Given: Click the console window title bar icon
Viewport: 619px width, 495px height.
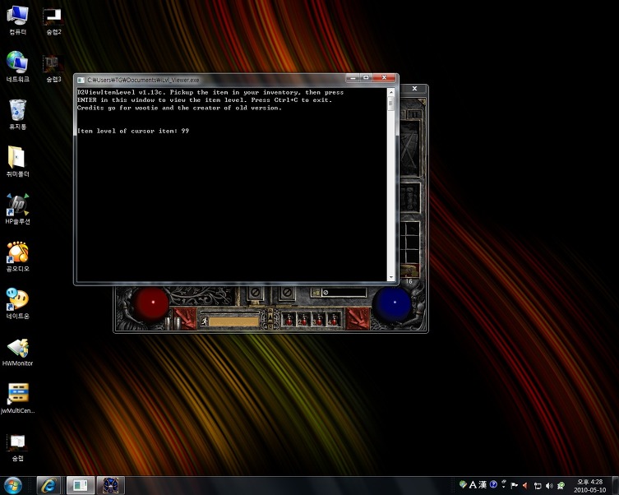Looking at the screenshot, I should coord(81,80).
